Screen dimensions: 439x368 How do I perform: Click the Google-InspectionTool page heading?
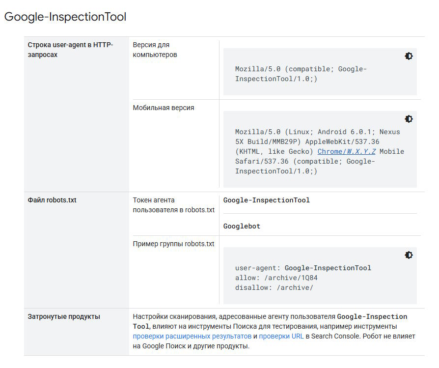pyautogui.click(x=65, y=17)
